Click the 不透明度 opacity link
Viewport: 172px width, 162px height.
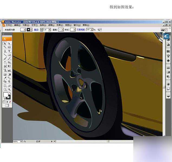[81, 30]
